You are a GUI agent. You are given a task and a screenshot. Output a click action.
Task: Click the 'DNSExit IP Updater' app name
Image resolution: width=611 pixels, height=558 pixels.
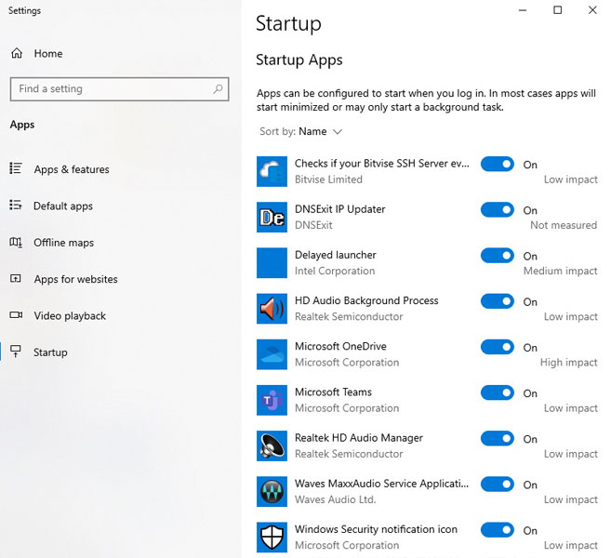coord(339,209)
